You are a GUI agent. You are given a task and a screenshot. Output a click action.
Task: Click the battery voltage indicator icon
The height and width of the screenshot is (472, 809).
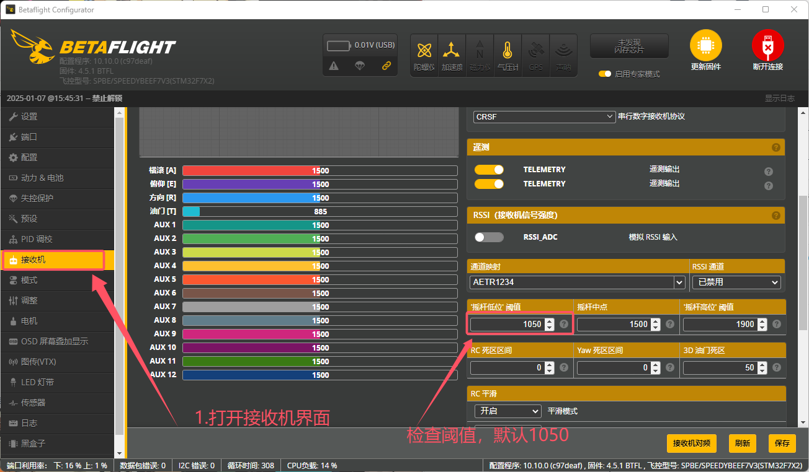coord(339,45)
